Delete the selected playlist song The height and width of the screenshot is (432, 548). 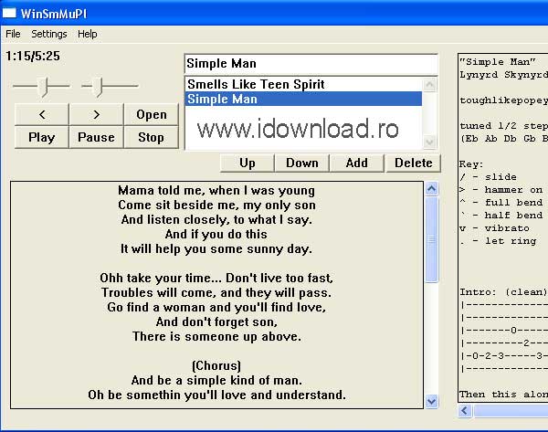pos(413,163)
